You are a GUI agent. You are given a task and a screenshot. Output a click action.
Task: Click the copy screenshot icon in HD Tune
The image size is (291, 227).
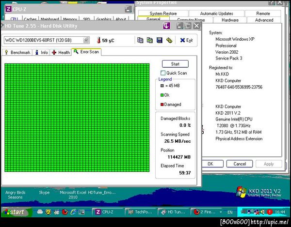pos(150,40)
